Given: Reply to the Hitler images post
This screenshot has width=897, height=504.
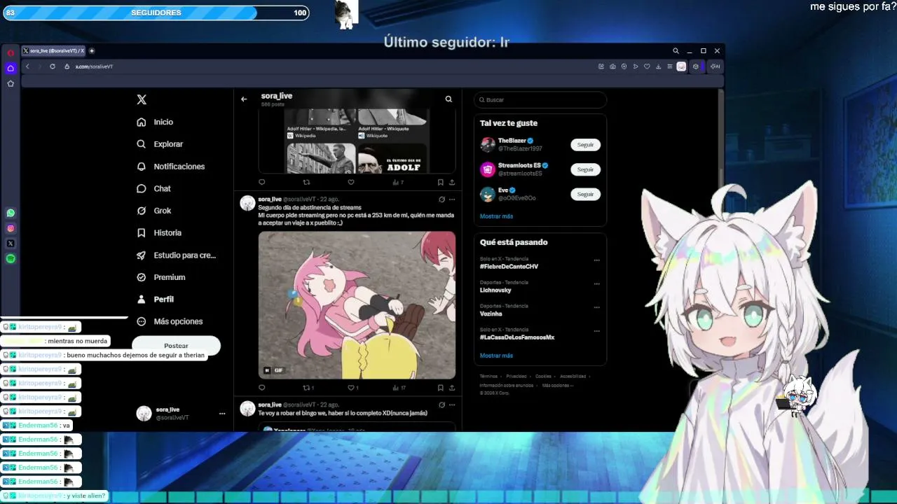Looking at the screenshot, I should pos(262,182).
